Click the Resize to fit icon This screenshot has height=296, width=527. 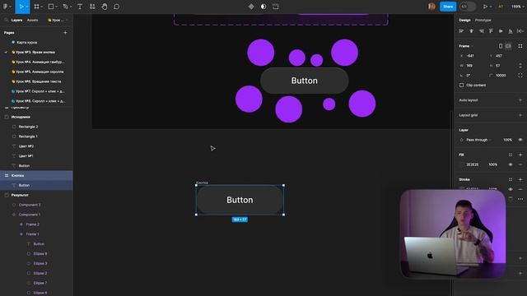(520, 46)
